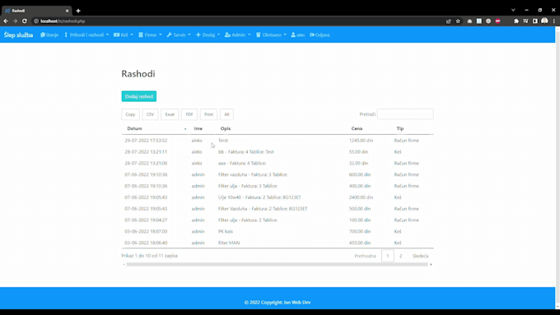The width and height of the screenshot is (560, 315).
Task: Click the browser forward arrow
Action: tap(15, 21)
